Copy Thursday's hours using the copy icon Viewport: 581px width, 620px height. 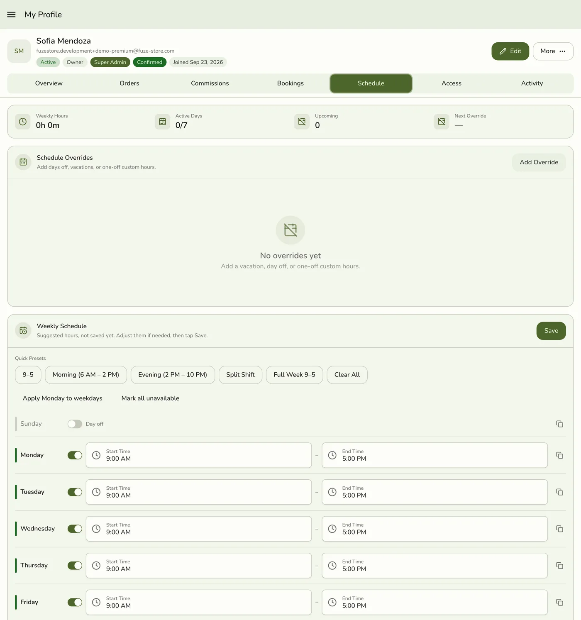click(559, 566)
